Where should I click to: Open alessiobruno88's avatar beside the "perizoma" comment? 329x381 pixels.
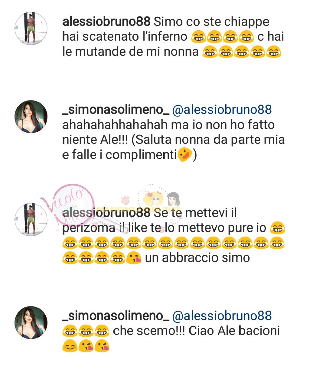point(31,219)
